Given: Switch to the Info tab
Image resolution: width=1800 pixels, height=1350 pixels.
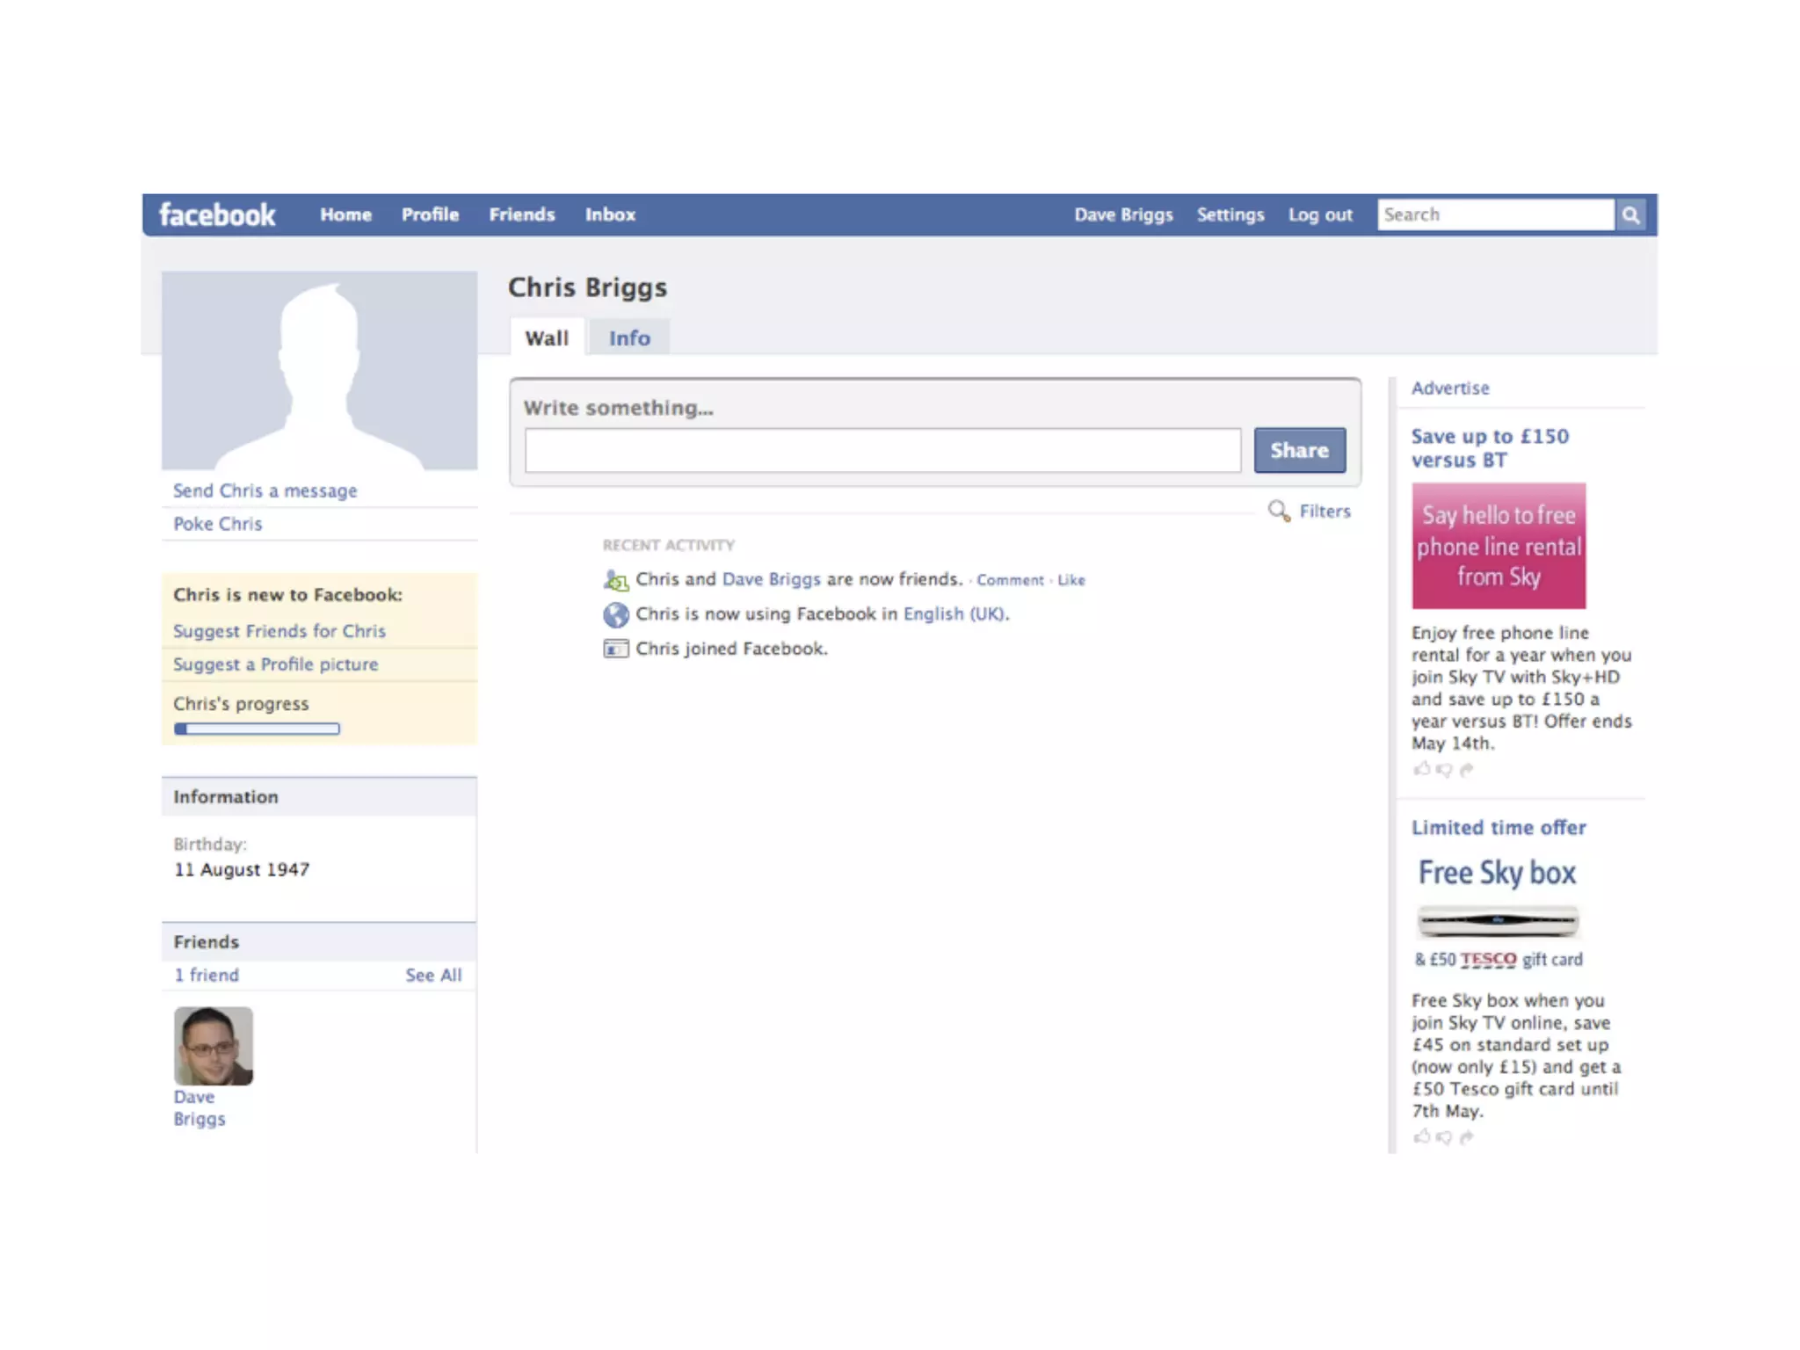Looking at the screenshot, I should coord(629,338).
